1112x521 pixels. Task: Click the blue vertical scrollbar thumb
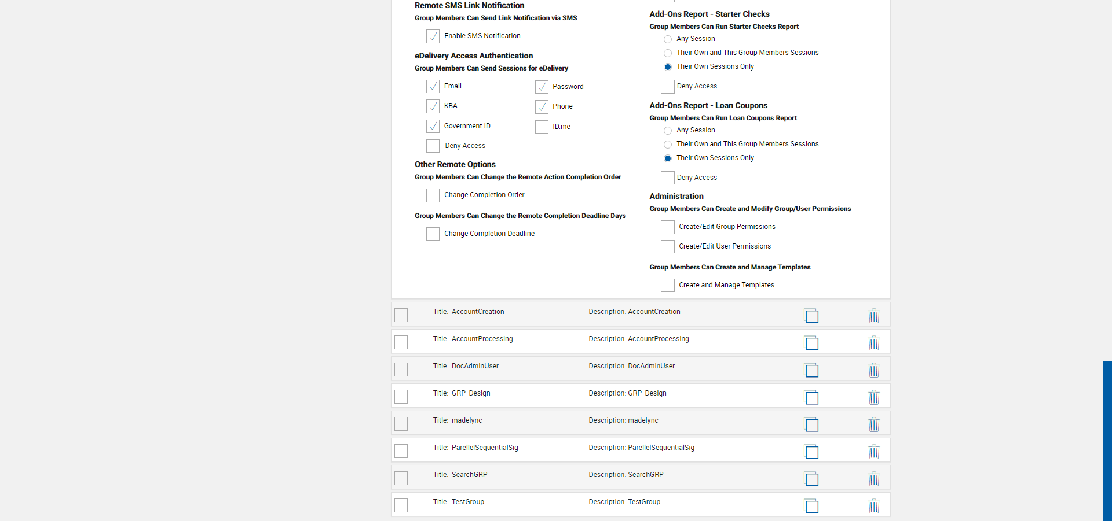point(1107,441)
